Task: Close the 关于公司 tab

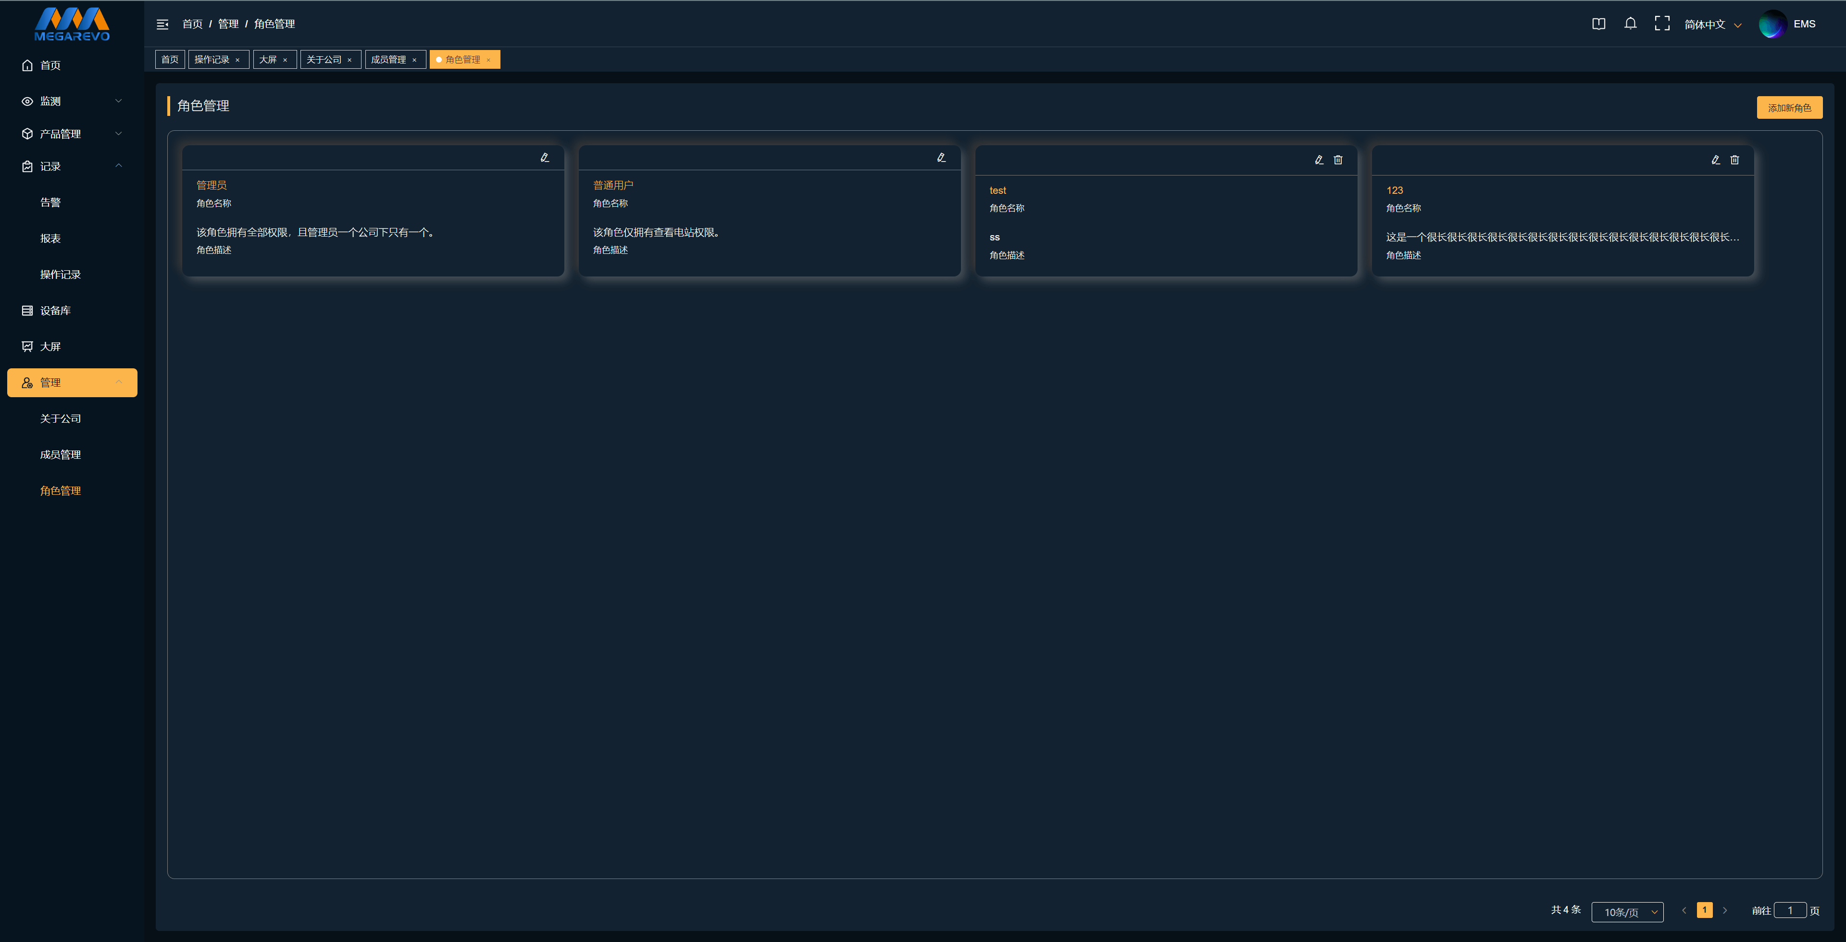Action: 349,60
